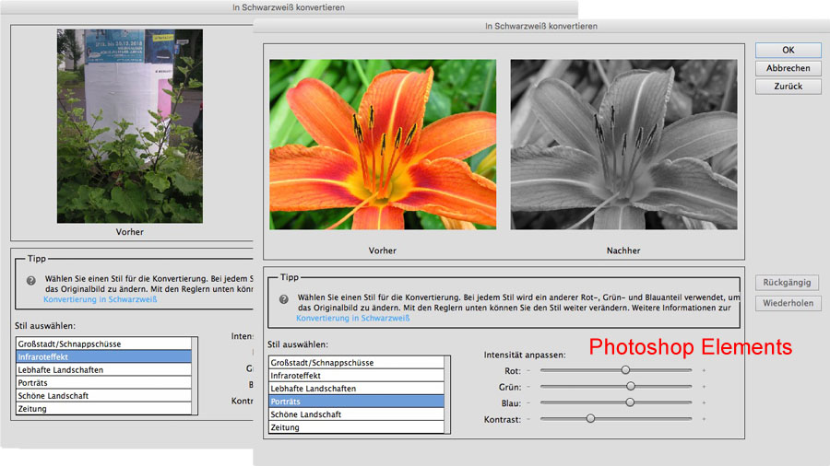Click the grayscale Nachher preview image
This screenshot has width=830, height=466.
623,145
